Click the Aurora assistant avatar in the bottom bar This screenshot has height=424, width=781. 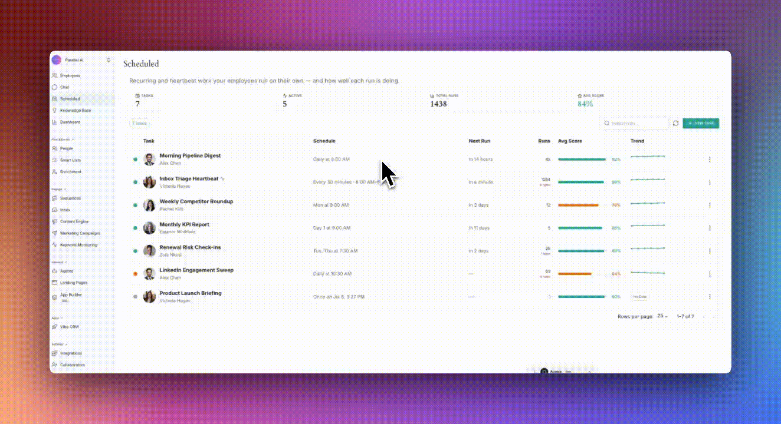[x=544, y=372]
